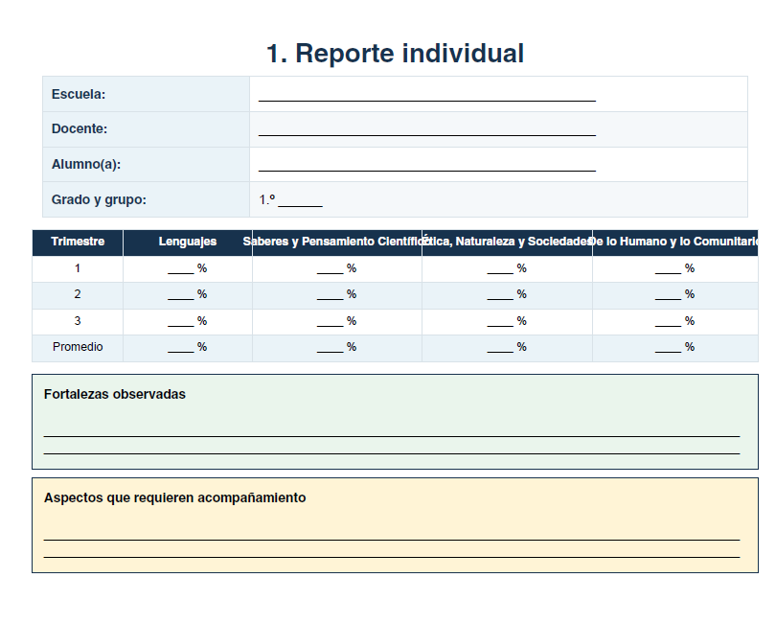Click the 'Promedio' row label
Viewport: 776px width, 624px height.
point(78,347)
